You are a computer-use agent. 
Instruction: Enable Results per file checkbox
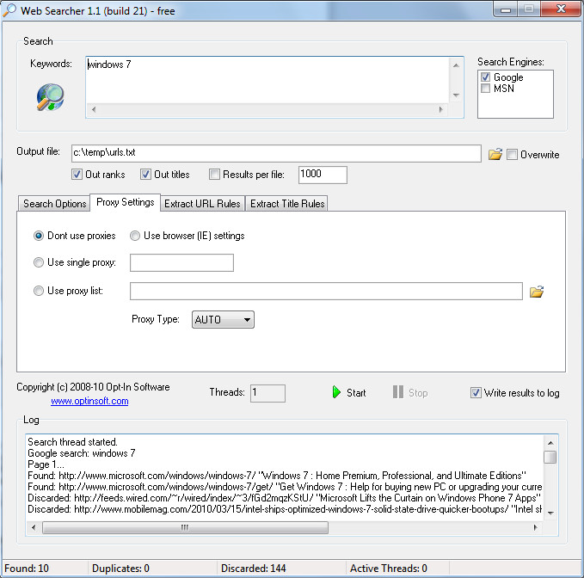214,174
